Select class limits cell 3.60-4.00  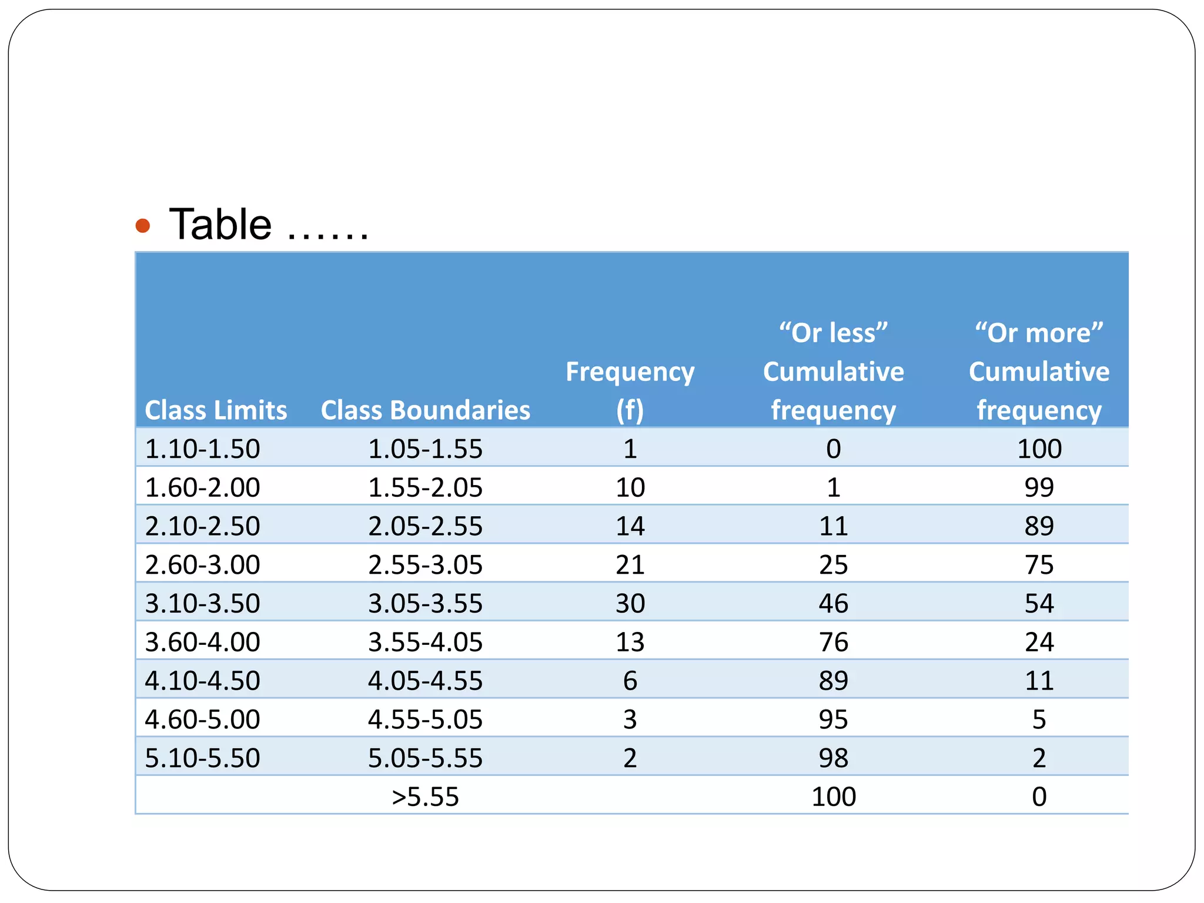click(202, 642)
